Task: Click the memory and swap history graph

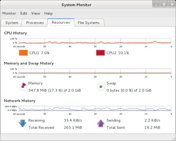Action: click(x=95, y=71)
